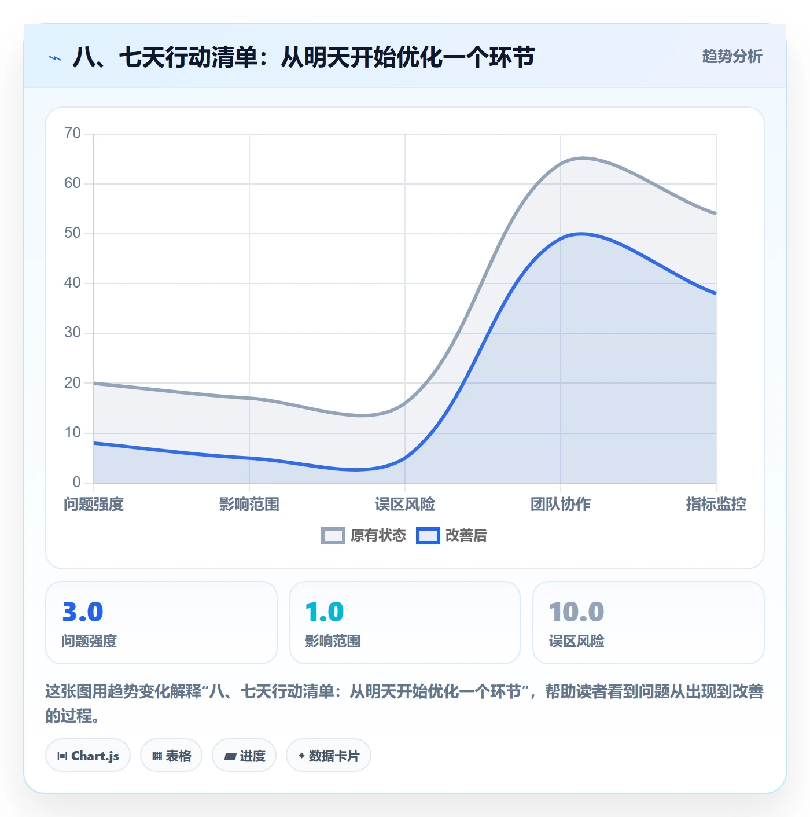Click the 影响范围 x-axis label
The width and height of the screenshot is (810, 817).
(x=249, y=505)
